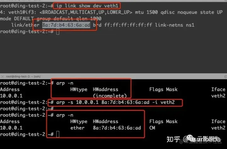This screenshot has height=149, width=227.
Task: Select the lower pane title root@ding-test-2 (ssh)
Action: (x=23, y=76)
